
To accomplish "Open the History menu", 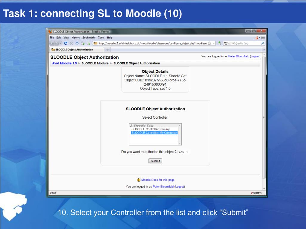I will click(76, 38).
